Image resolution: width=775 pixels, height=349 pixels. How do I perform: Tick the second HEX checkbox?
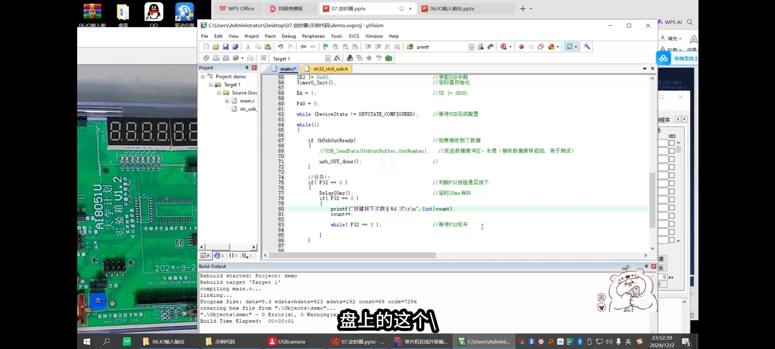click(672, 151)
